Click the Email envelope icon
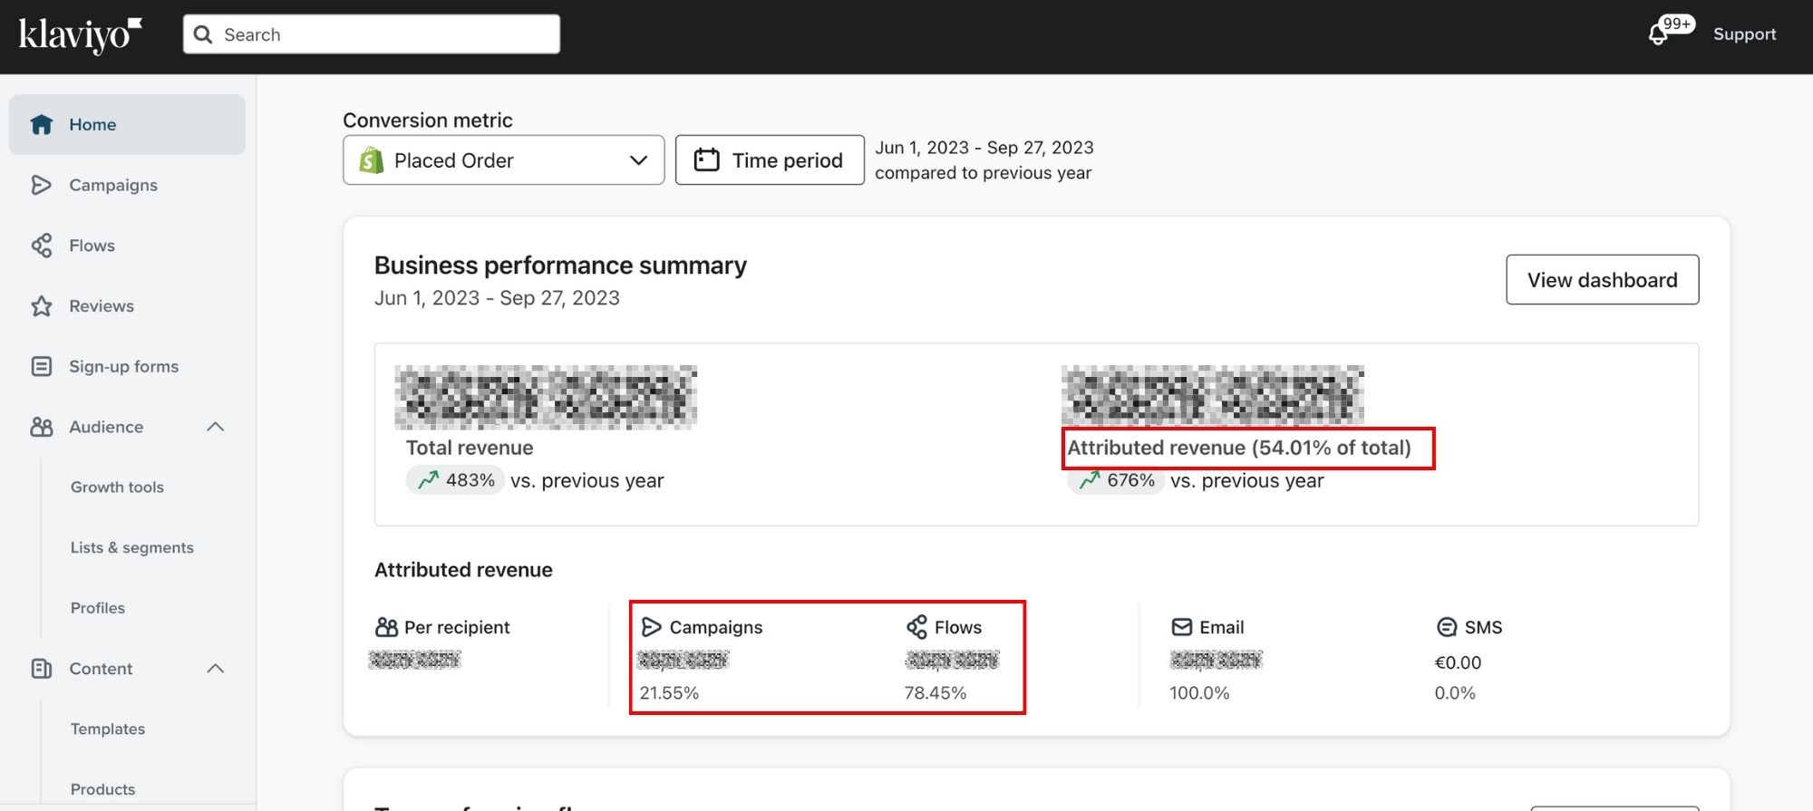 pyautogui.click(x=1181, y=627)
